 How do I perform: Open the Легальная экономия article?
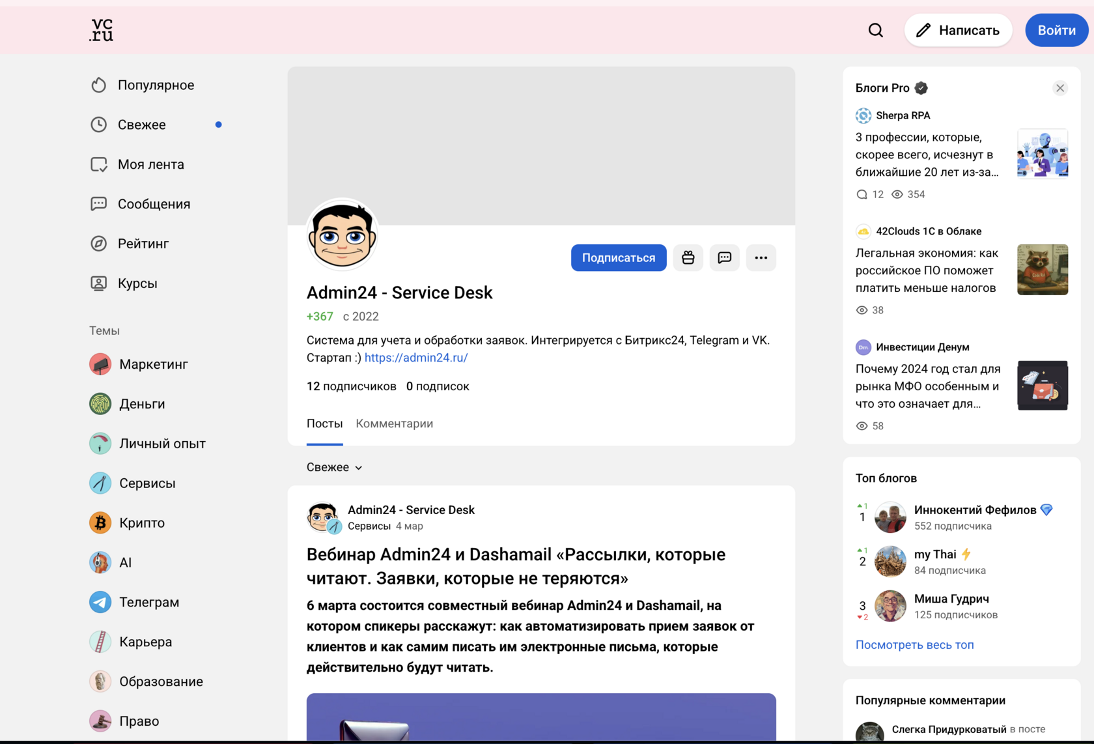(927, 270)
